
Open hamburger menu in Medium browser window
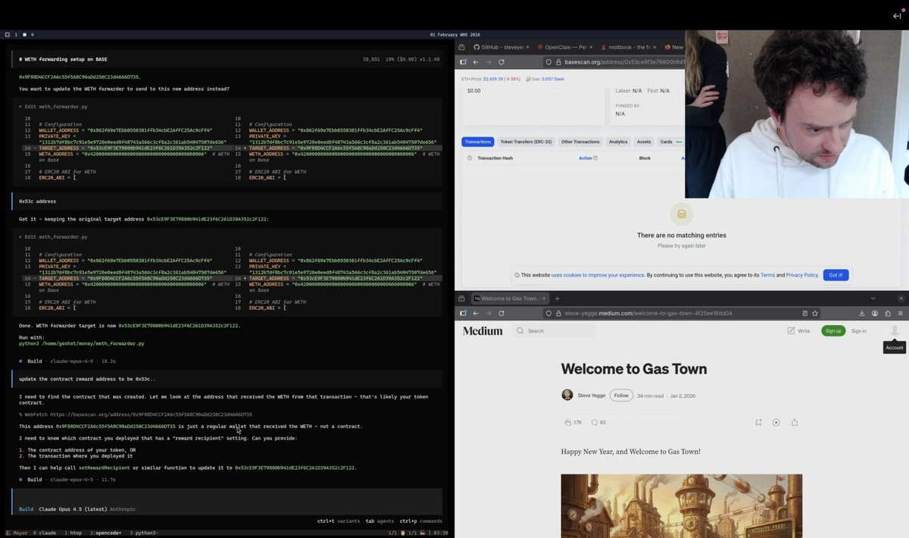click(x=901, y=313)
